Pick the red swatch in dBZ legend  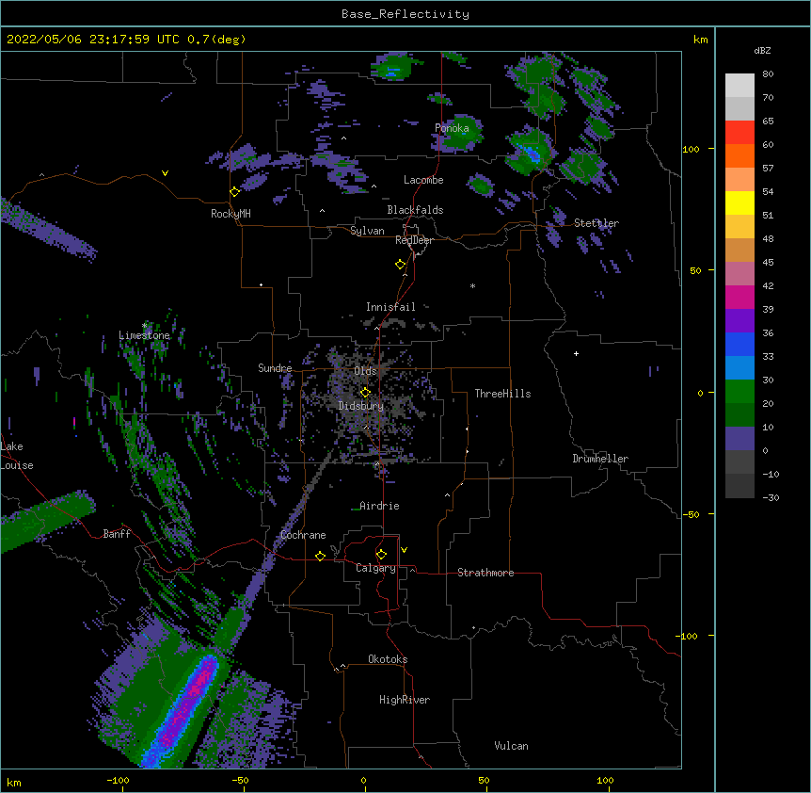tap(739, 132)
